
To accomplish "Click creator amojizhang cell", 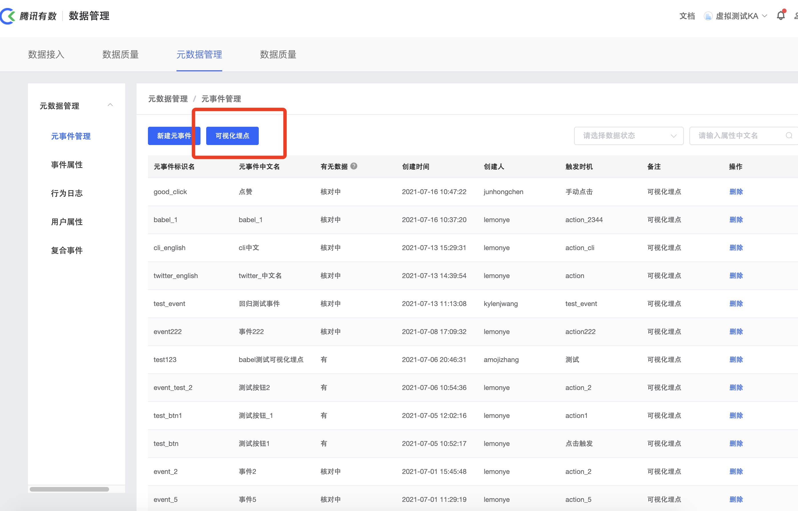I will [501, 360].
